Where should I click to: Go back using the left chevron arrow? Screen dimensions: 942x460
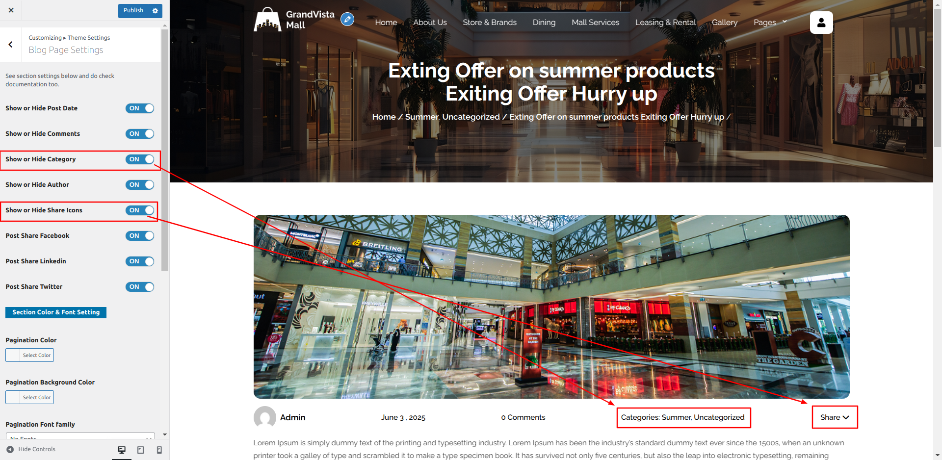[x=11, y=45]
